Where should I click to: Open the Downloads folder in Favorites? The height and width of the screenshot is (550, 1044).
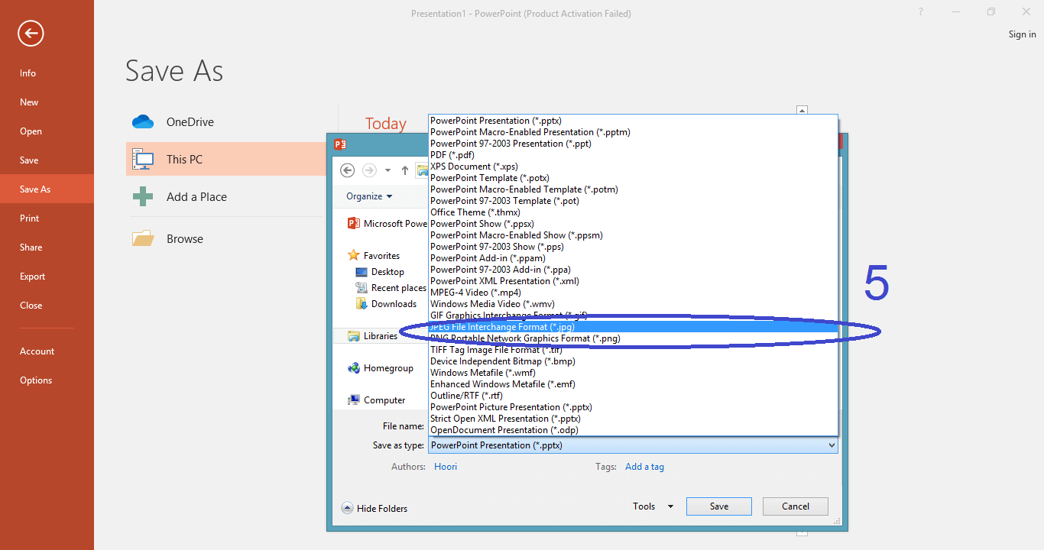[x=394, y=304]
